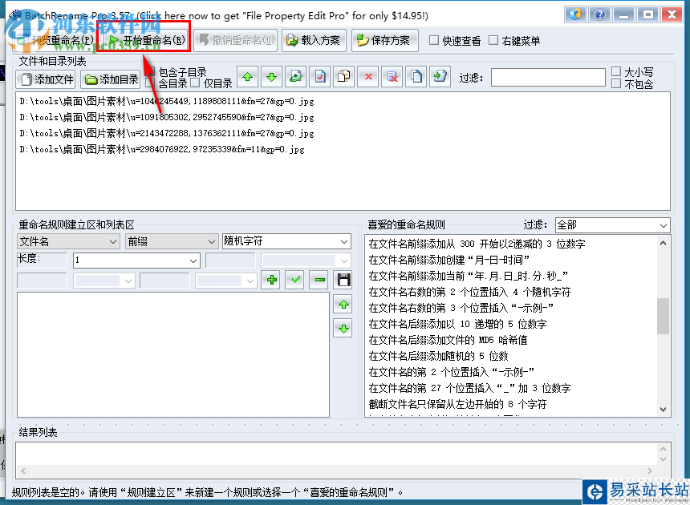Click refresh file list icon
The height and width of the screenshot is (505, 690).
pyautogui.click(x=296, y=78)
